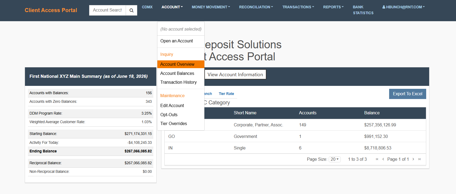Viewport: 456px width, 194px height.
Task: Choose Opt-Outs from the menu
Action: 181,115
